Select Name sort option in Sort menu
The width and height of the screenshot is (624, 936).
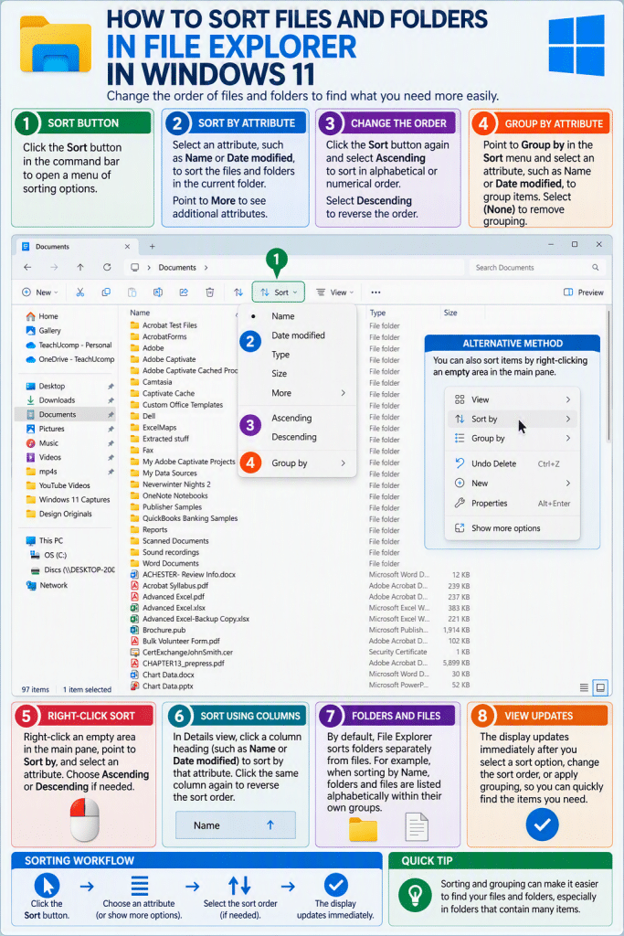297,316
